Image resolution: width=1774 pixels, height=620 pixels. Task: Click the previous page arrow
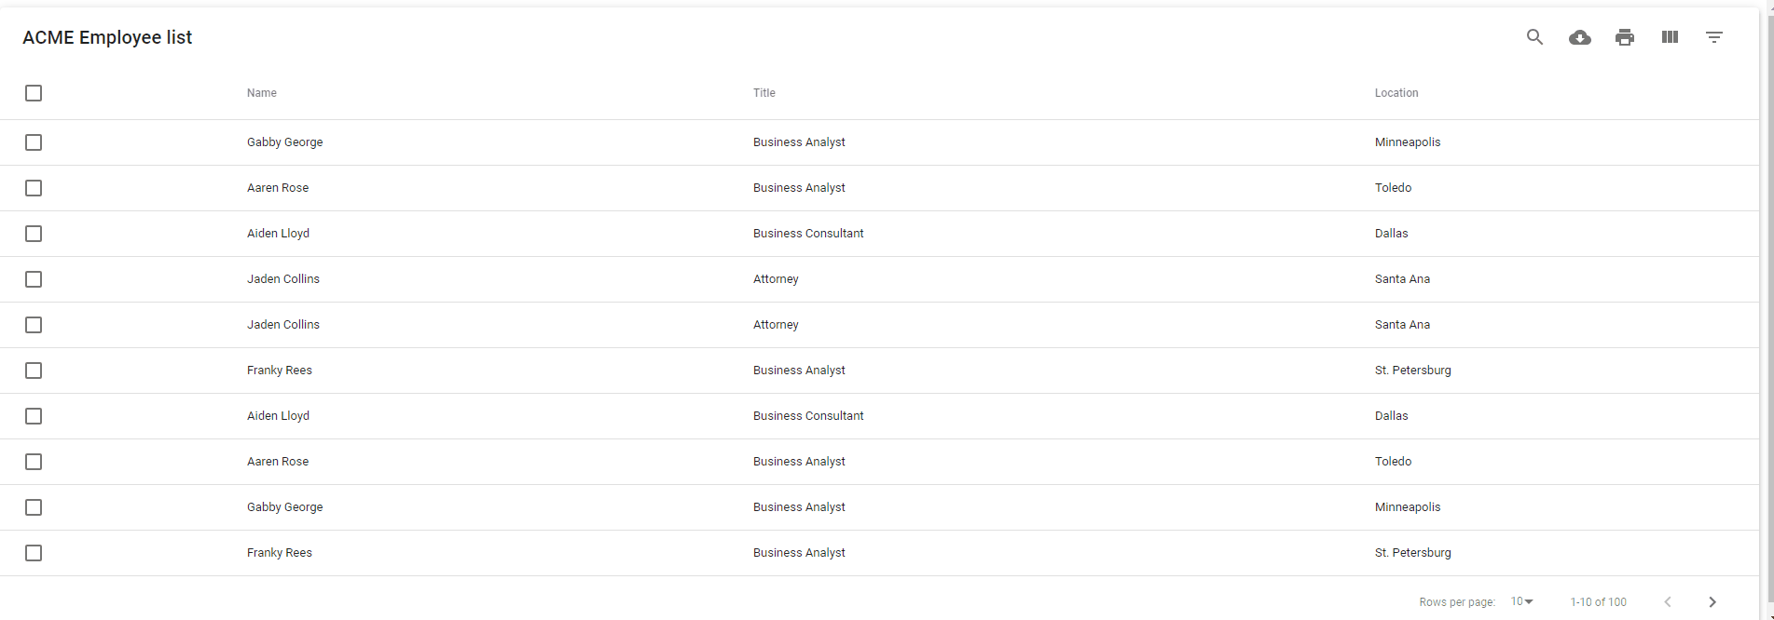pos(1668,601)
